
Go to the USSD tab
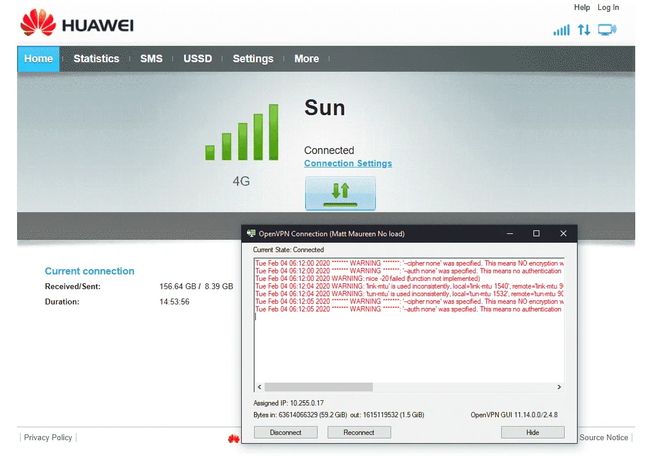198,59
